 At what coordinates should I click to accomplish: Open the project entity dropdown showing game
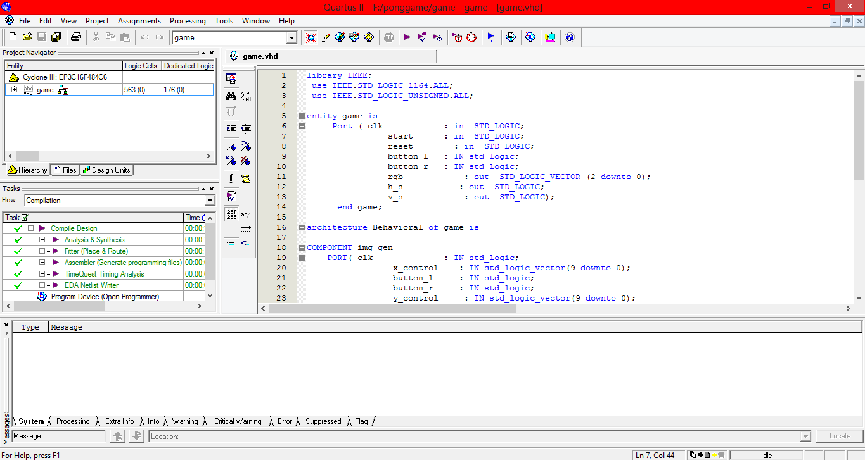[x=292, y=38]
